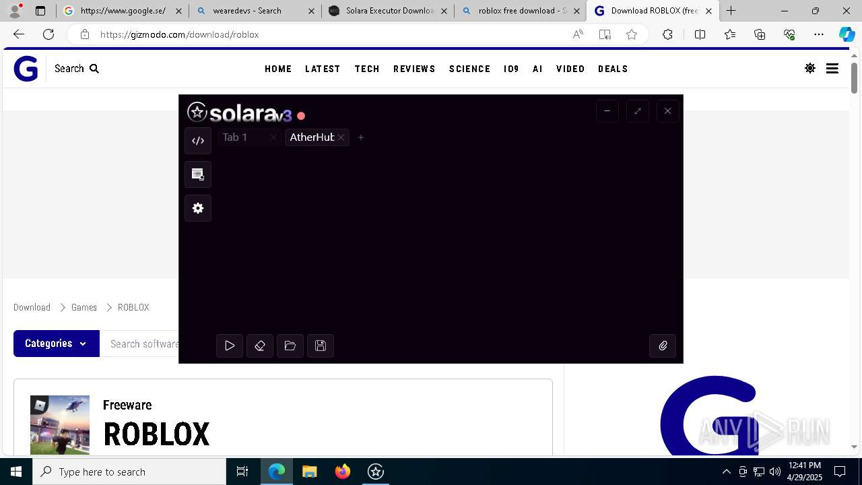Switch to the google.se browser tab
Image resolution: width=862 pixels, height=485 pixels.
(x=122, y=11)
